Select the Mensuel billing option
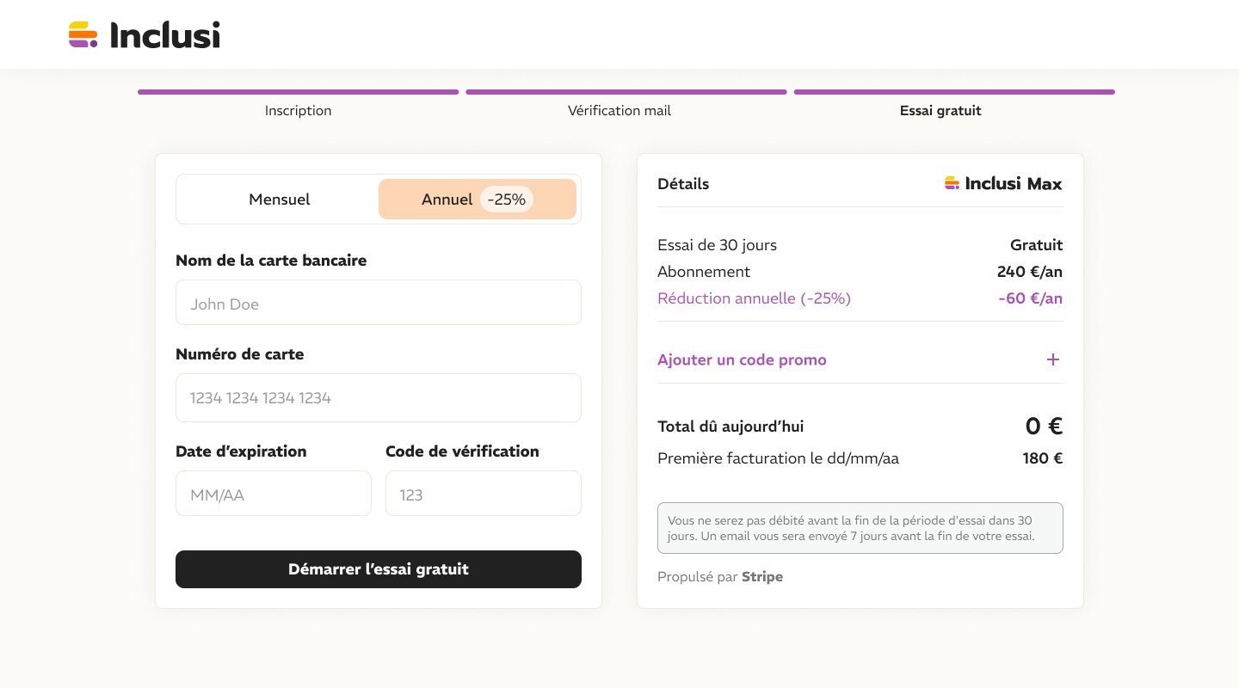1239x688 pixels. [x=279, y=200]
